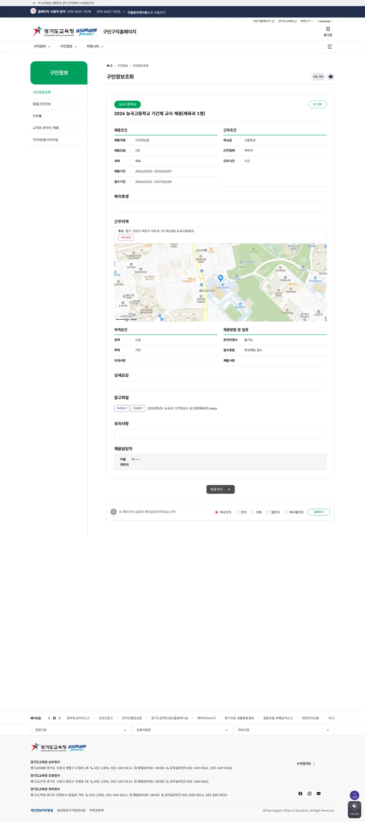Click the URL 복사 button
This screenshot has width=365, height=822.
coord(318,77)
